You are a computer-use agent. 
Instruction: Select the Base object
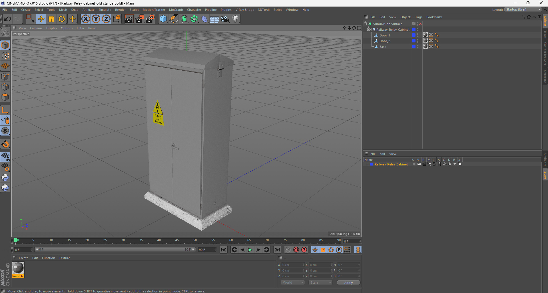[x=383, y=47]
